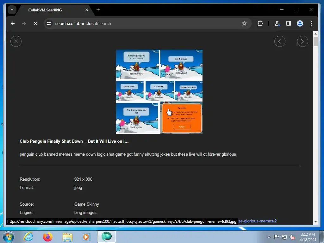The width and height of the screenshot is (324, 243).
Task: Click the image title Club Penguin Finally Shut Down
Action: point(74,141)
